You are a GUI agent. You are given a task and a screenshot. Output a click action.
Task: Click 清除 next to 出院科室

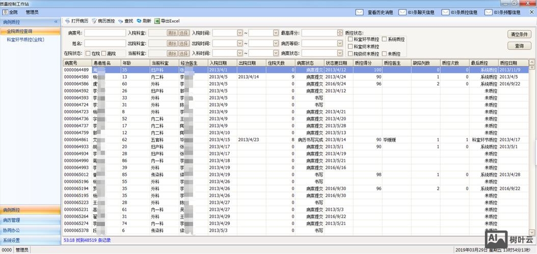[172, 43]
